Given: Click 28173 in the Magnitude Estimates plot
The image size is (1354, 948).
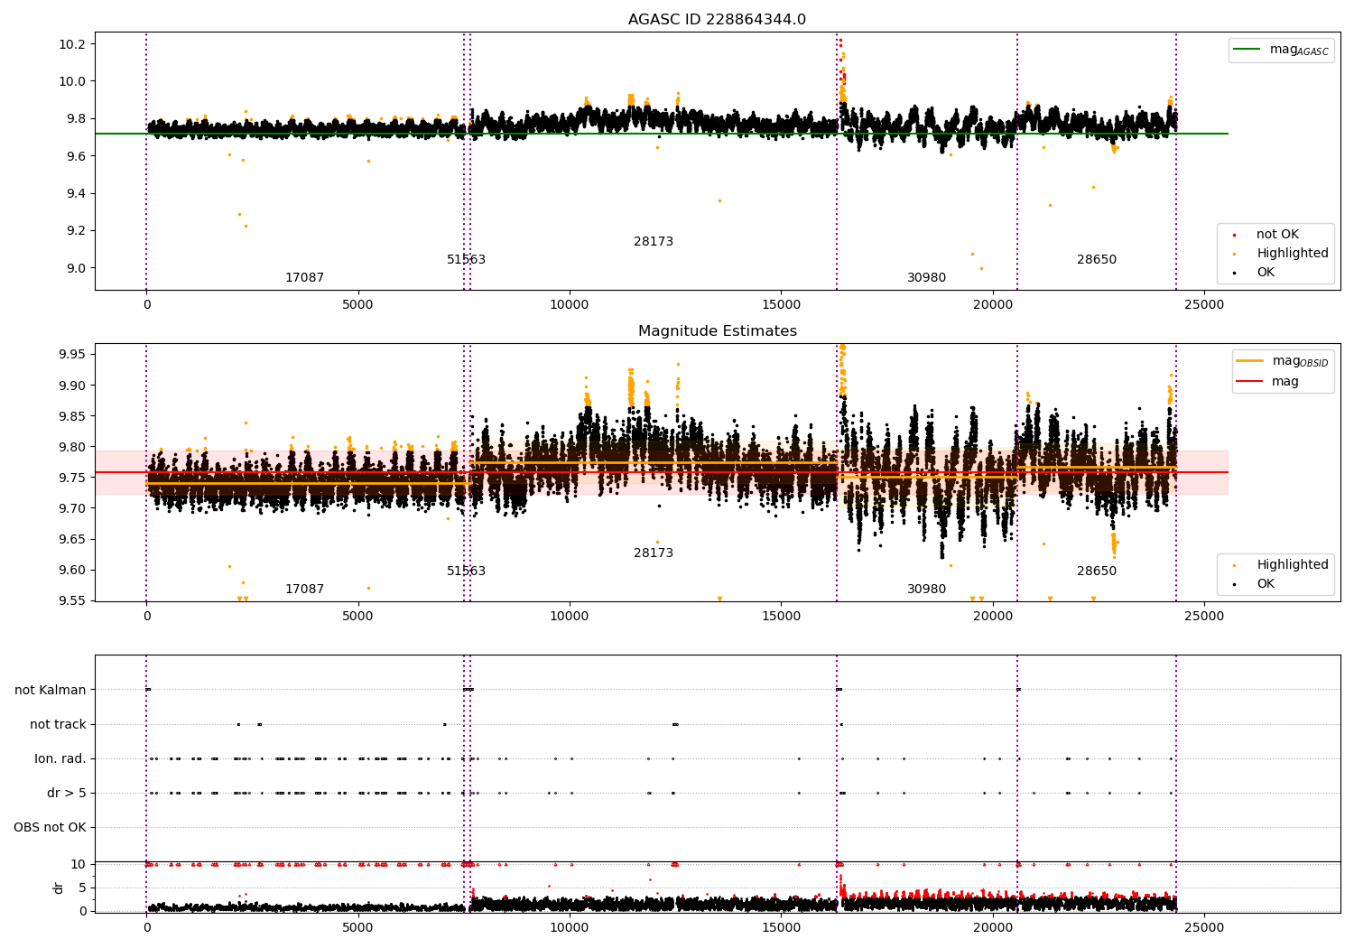Looking at the screenshot, I should 654,553.
